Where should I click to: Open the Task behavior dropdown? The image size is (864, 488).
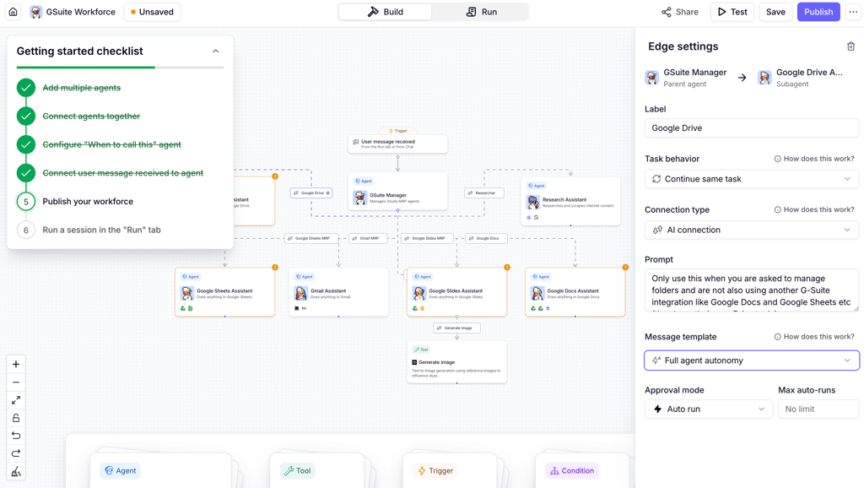(752, 179)
